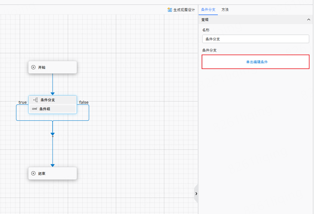Click the stop icon in the 结束 node
Image resolution: width=314 pixels, height=214 pixels.
[x=33, y=173]
